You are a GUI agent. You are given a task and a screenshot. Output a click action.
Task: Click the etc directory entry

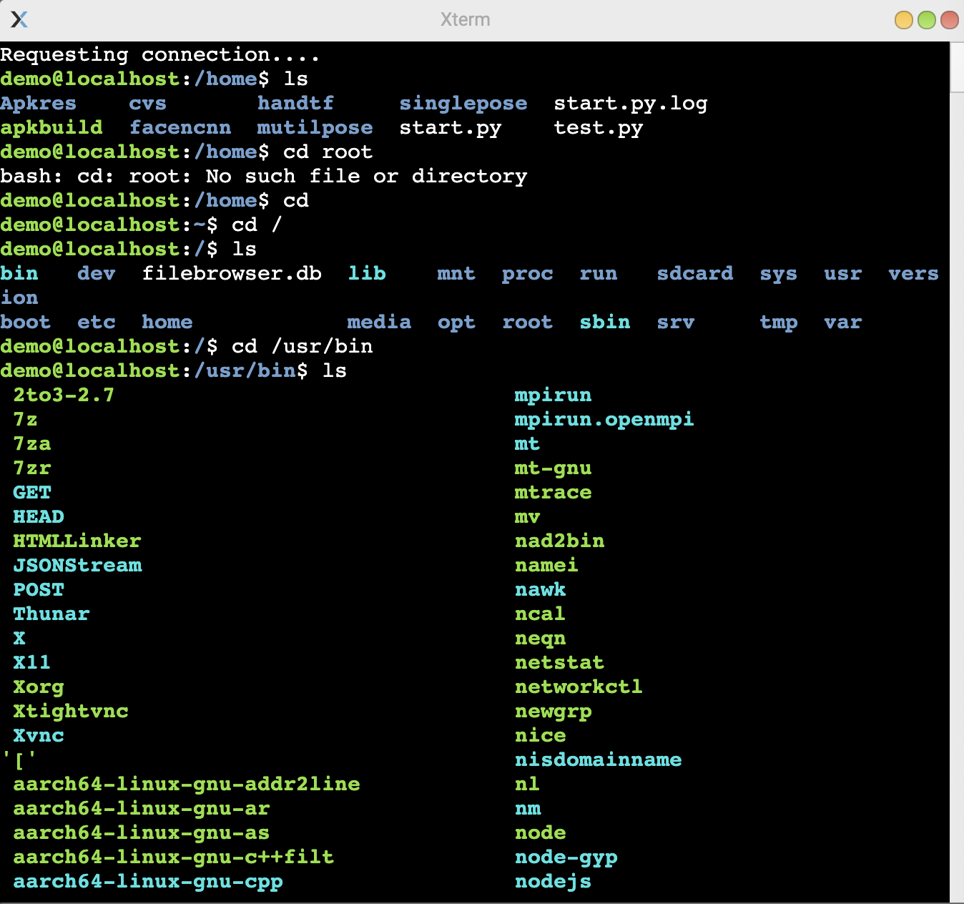[x=97, y=322]
